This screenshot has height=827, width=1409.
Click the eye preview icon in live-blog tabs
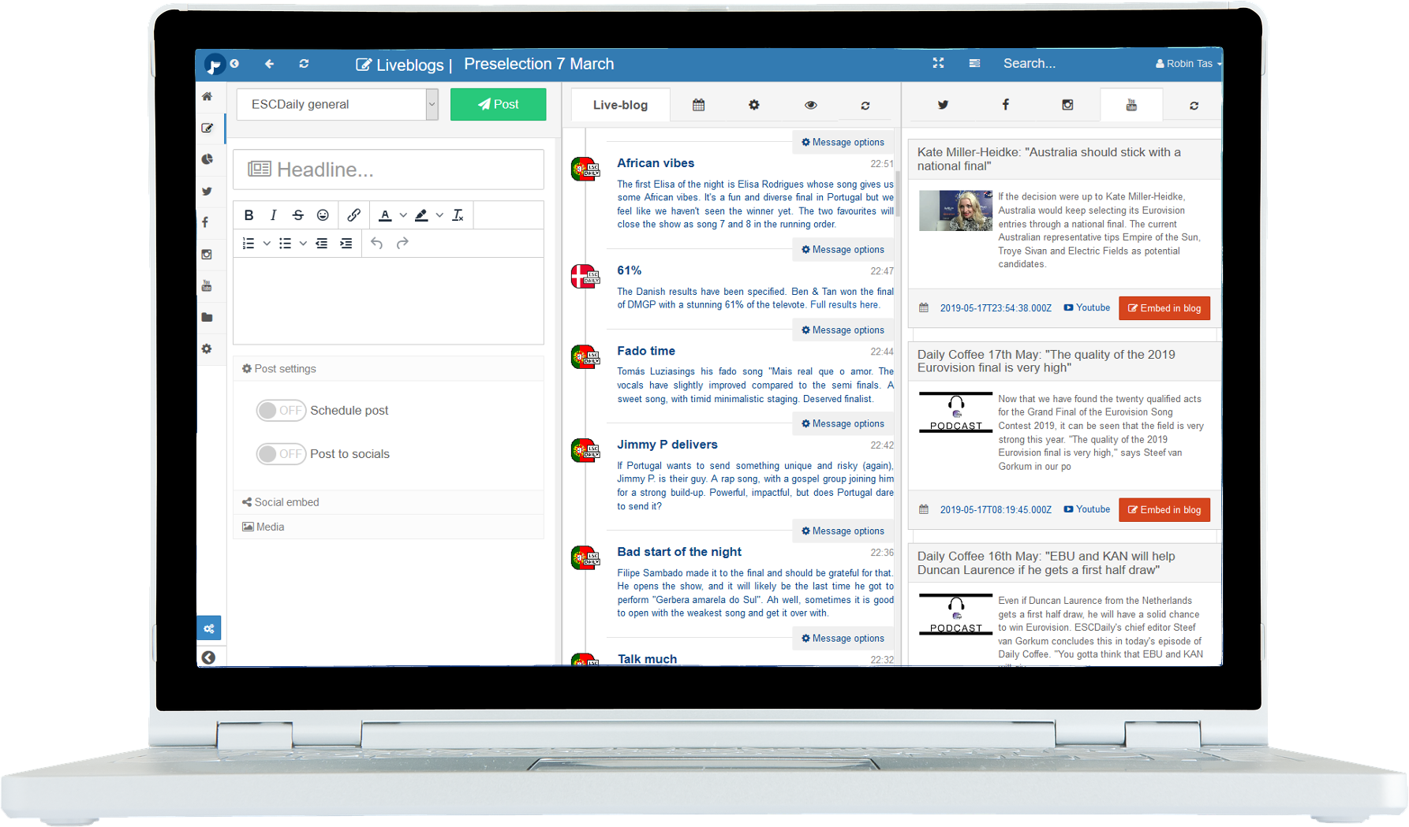pyautogui.click(x=810, y=105)
